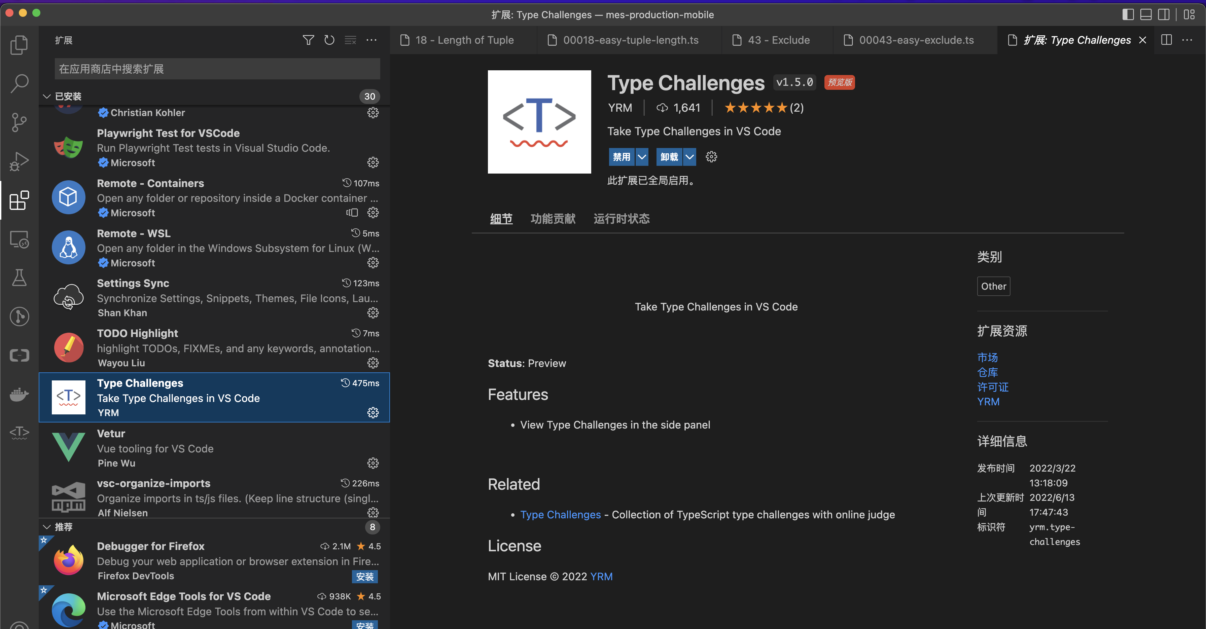Click the Other category tag
This screenshot has height=629, width=1206.
pos(993,287)
